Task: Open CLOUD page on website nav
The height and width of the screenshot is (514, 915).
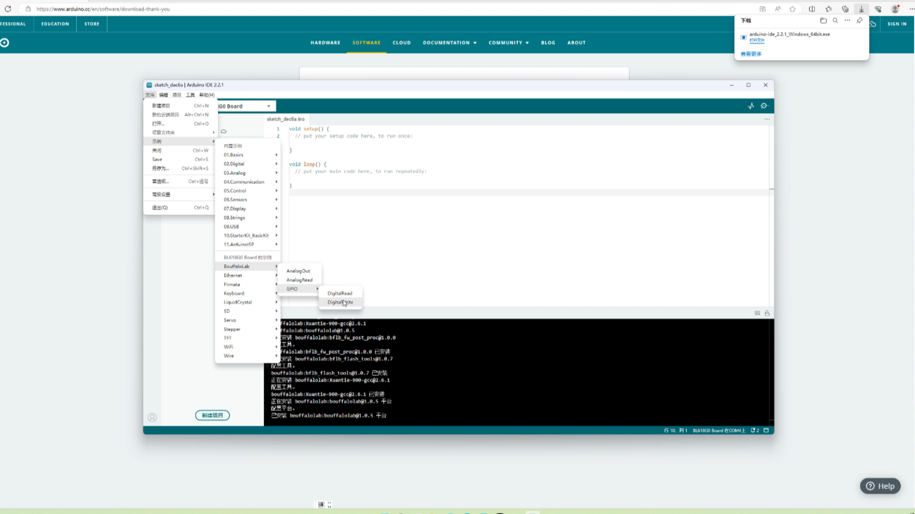Action: (x=402, y=42)
